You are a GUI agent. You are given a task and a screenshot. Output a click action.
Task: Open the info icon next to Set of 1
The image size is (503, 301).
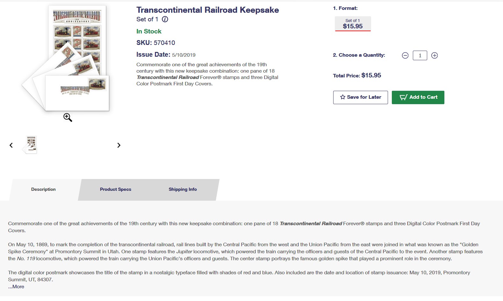165,19
